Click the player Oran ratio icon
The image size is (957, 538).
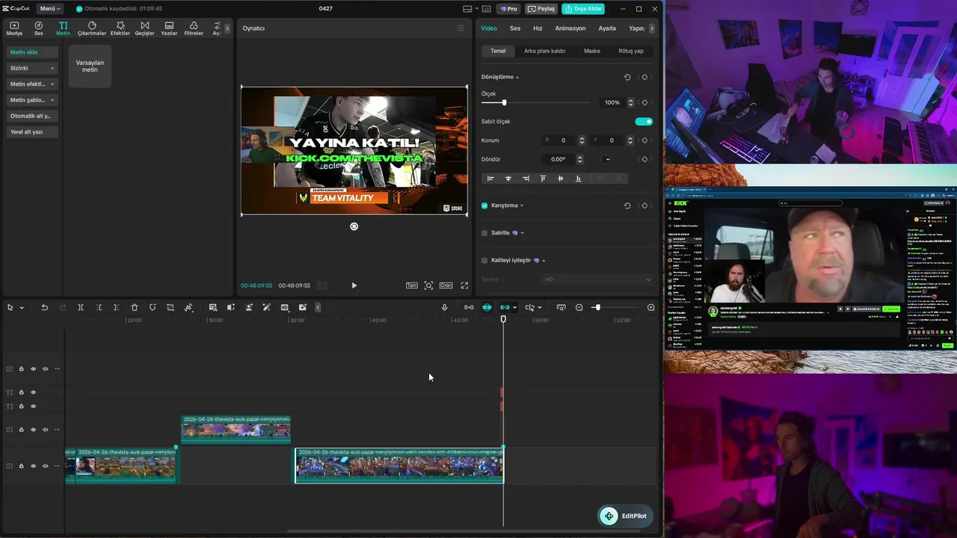tap(446, 285)
